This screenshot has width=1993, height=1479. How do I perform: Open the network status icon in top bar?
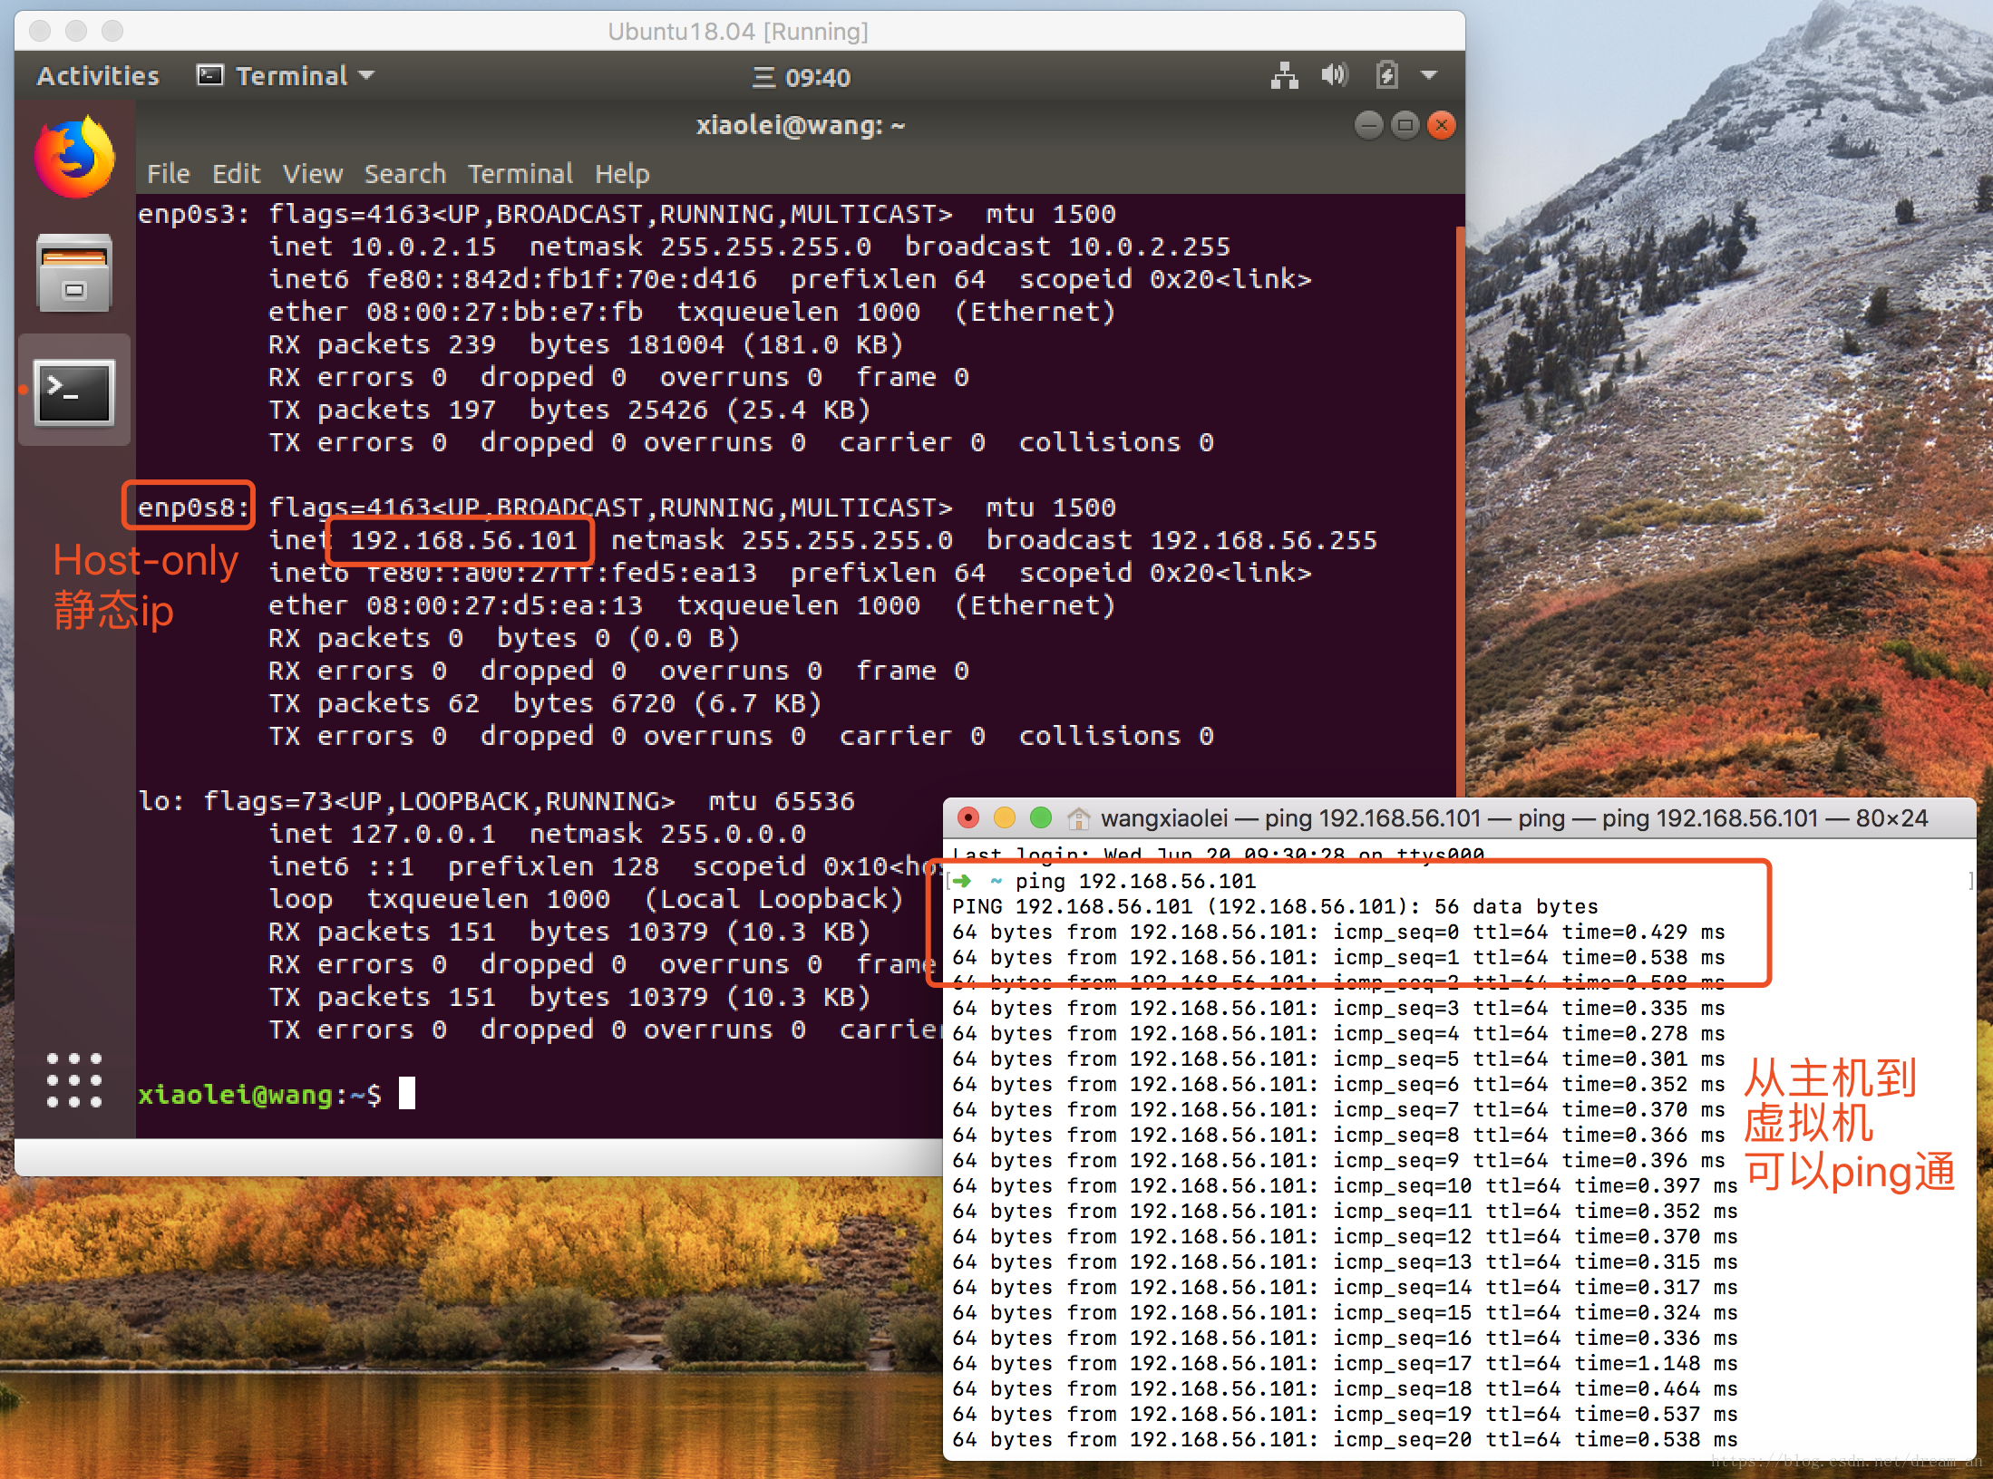pyautogui.click(x=1284, y=75)
